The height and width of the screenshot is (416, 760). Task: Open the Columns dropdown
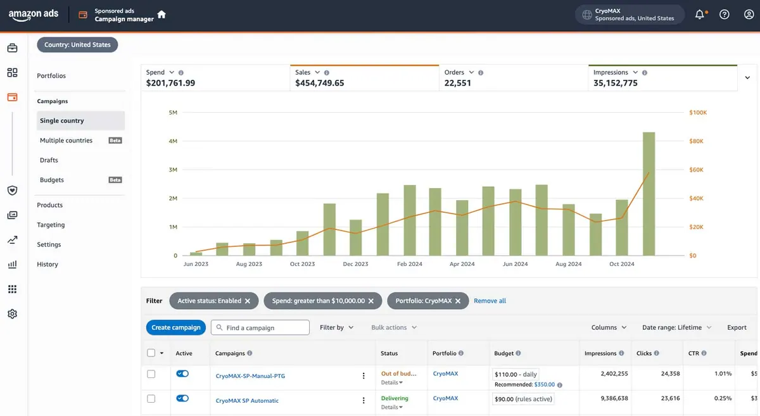coord(609,327)
